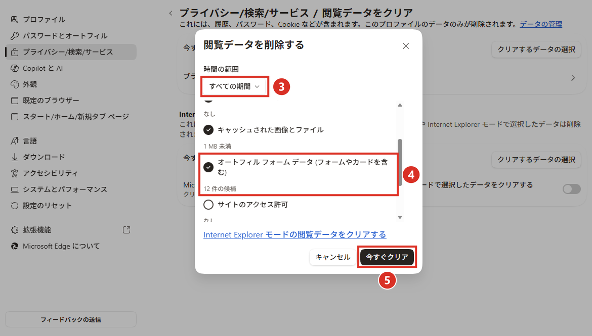Open 既定のブラウザー settings
The image size is (592, 336).
(x=71, y=101)
